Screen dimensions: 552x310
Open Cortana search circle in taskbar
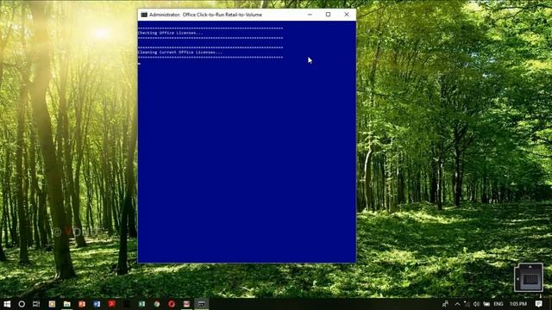[x=22, y=304]
